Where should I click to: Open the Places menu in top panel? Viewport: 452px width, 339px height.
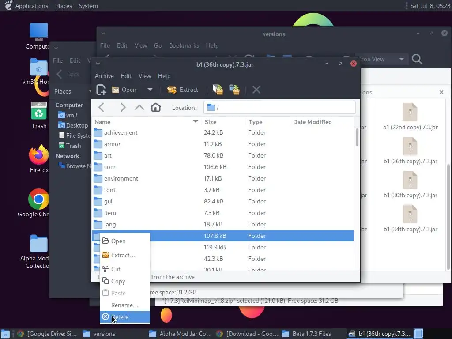tap(64, 6)
